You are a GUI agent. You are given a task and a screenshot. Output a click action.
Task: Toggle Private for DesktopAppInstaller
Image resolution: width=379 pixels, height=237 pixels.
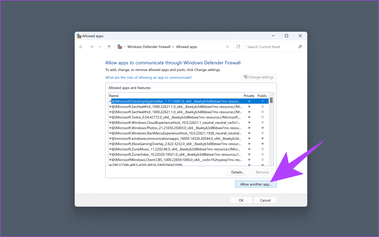pos(249,101)
